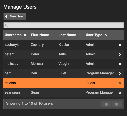
Task: Select the seansean user row
Action: tap(64, 93)
